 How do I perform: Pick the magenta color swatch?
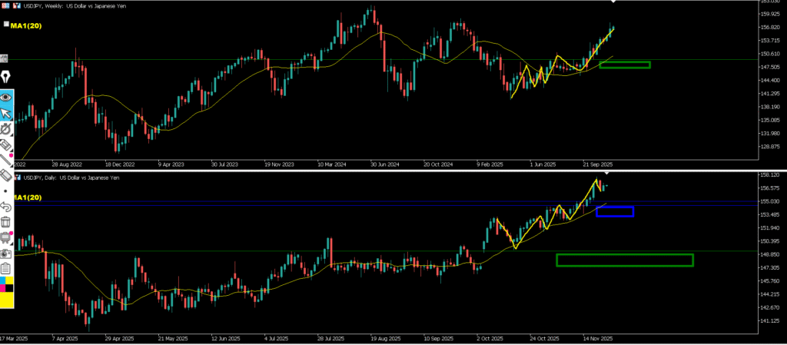point(3,289)
